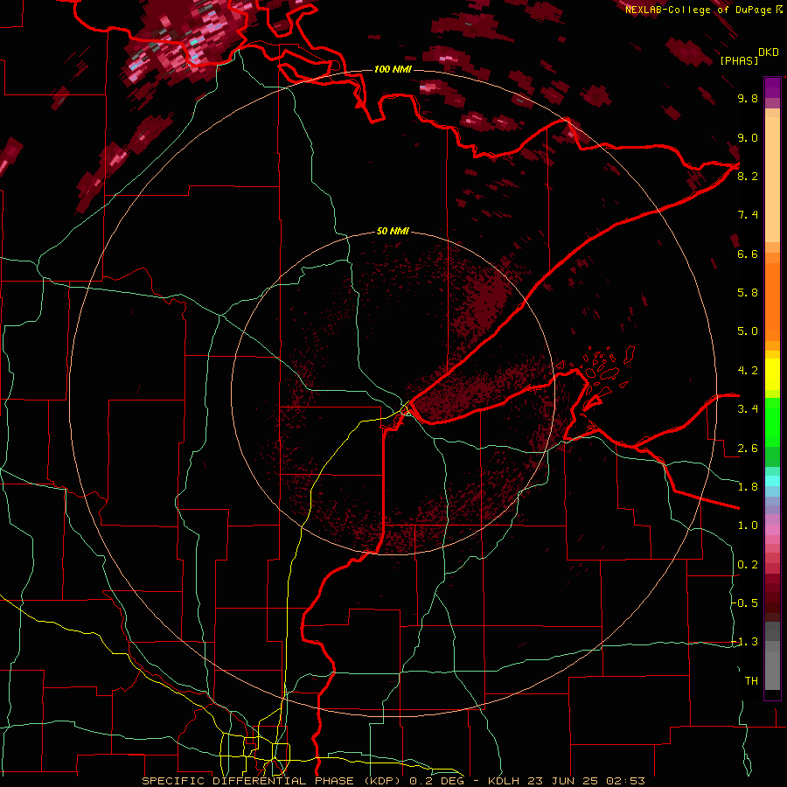The image size is (787, 787).
Task: Pick the gray band at bottom of color scale
Action: pos(772,657)
